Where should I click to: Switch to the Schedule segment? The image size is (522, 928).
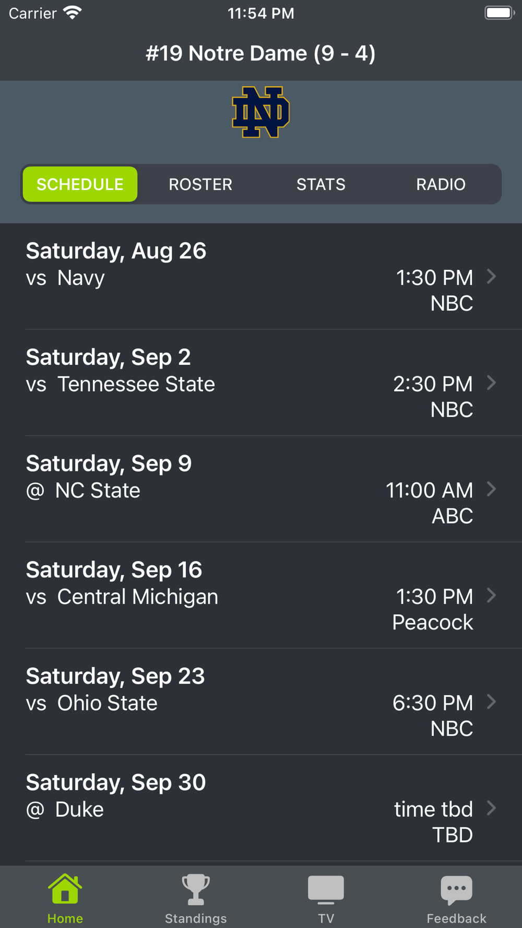[x=80, y=184]
